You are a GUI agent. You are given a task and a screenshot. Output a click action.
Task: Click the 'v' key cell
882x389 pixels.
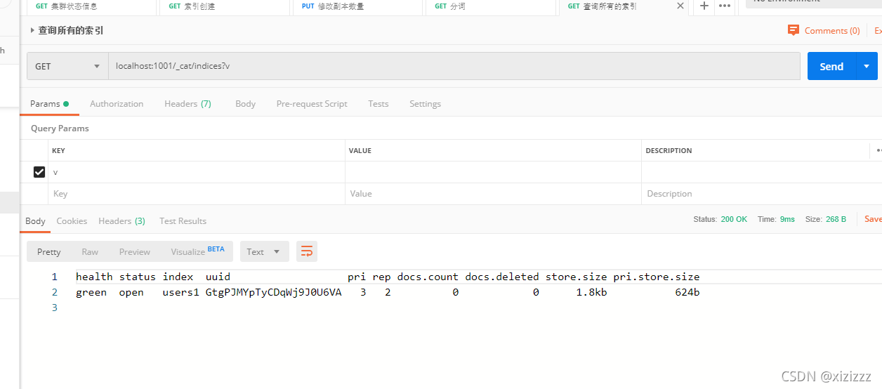[197, 172]
